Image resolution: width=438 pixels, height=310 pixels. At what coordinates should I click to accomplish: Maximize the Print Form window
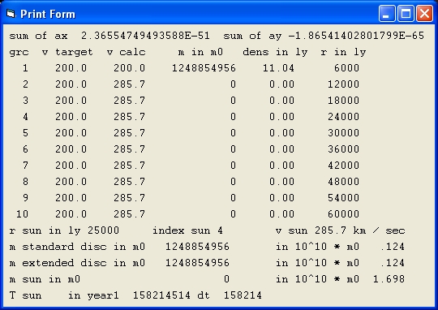tap(406, 14)
